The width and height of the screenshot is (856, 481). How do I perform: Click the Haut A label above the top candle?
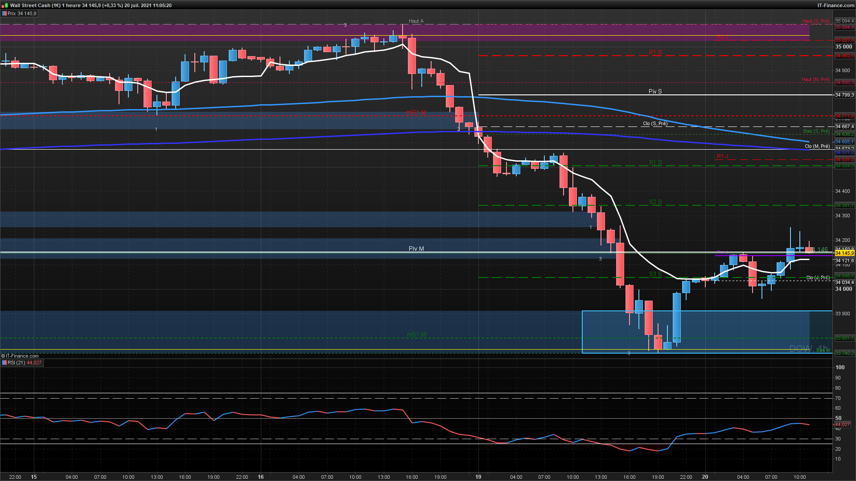pyautogui.click(x=416, y=21)
